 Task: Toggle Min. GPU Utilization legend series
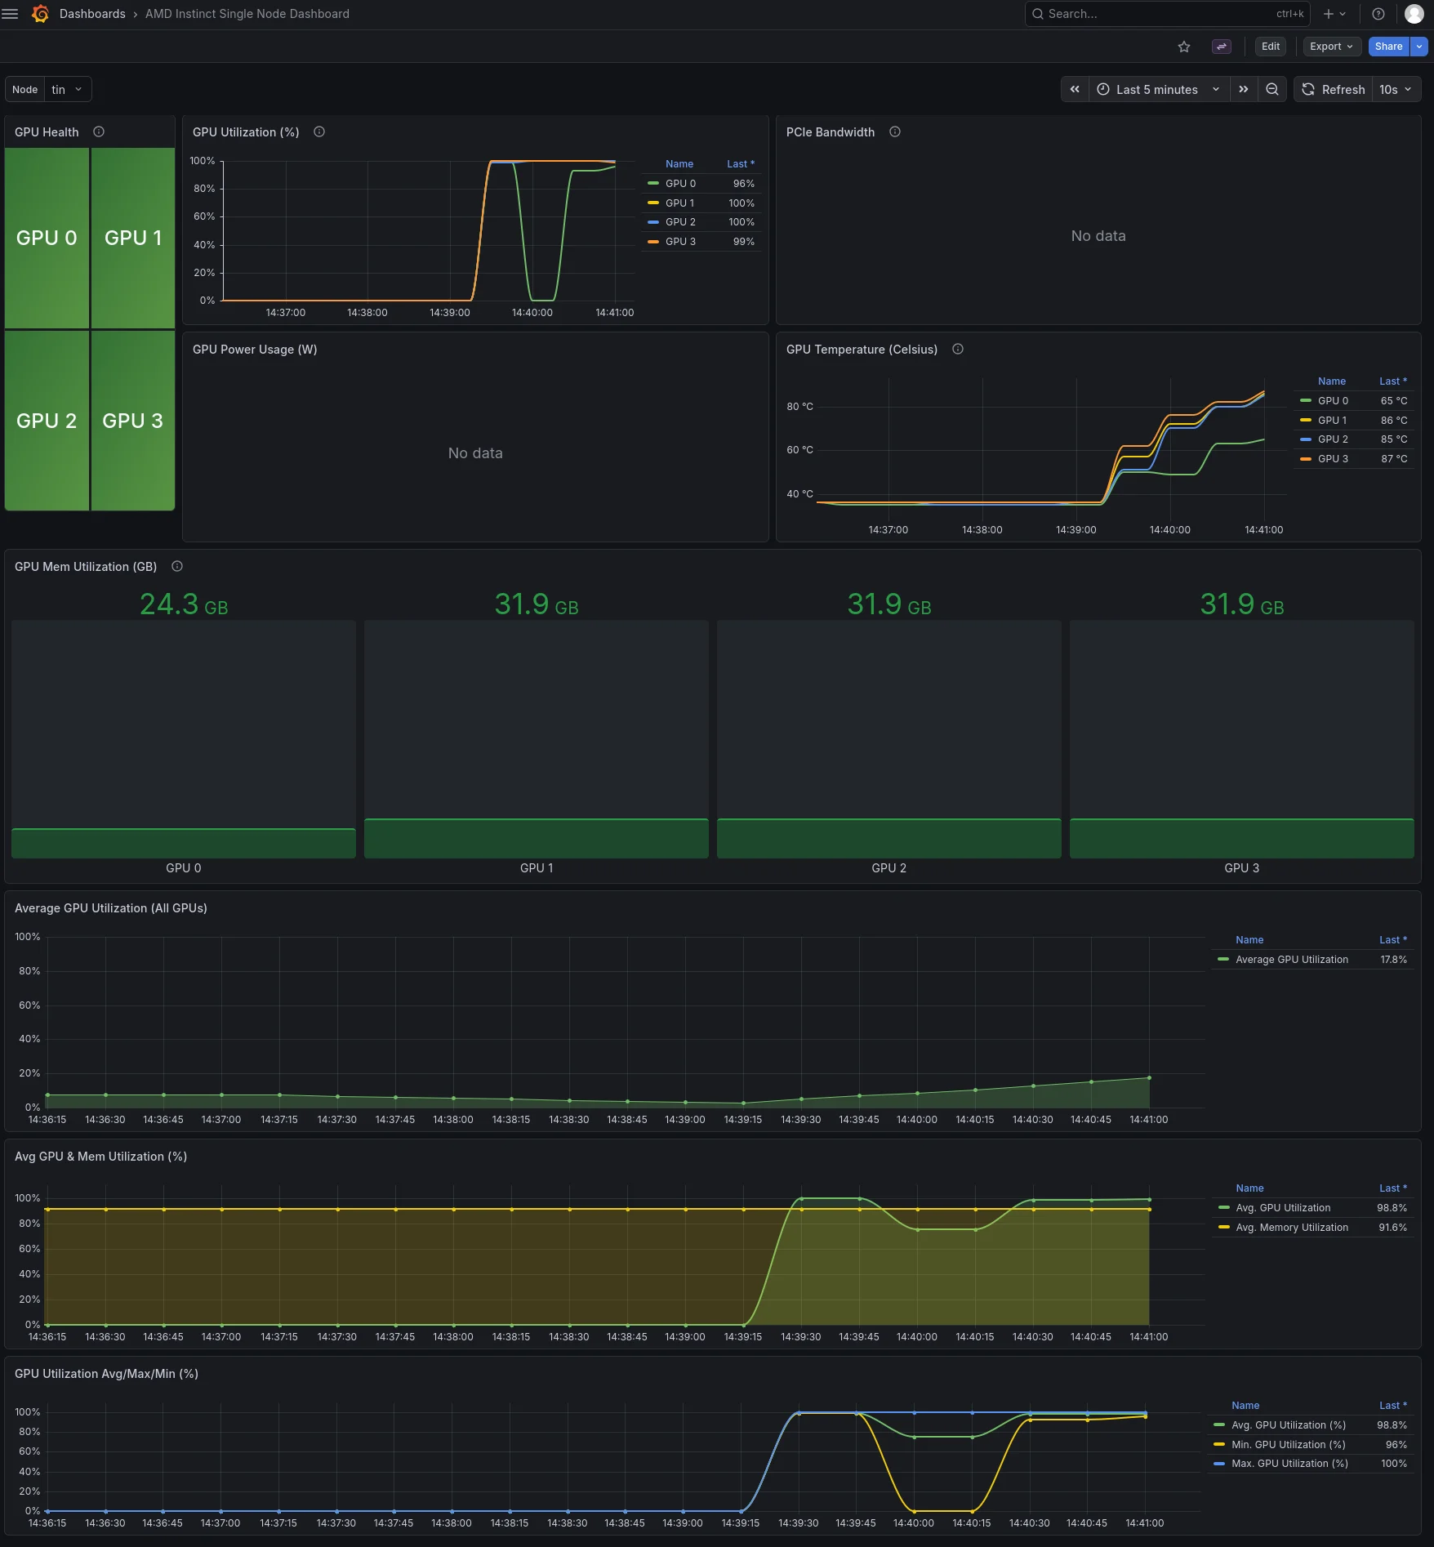tap(1288, 1445)
